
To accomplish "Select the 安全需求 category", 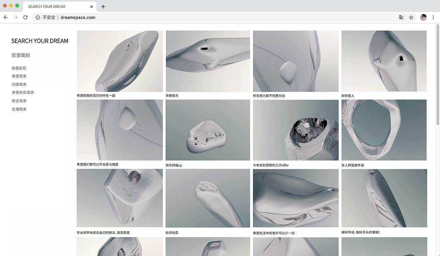I will click(x=19, y=101).
